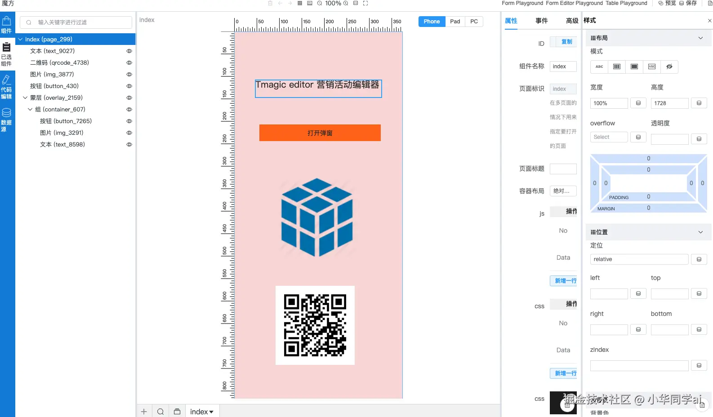Select the hidden (none) display mode icon

pos(669,67)
